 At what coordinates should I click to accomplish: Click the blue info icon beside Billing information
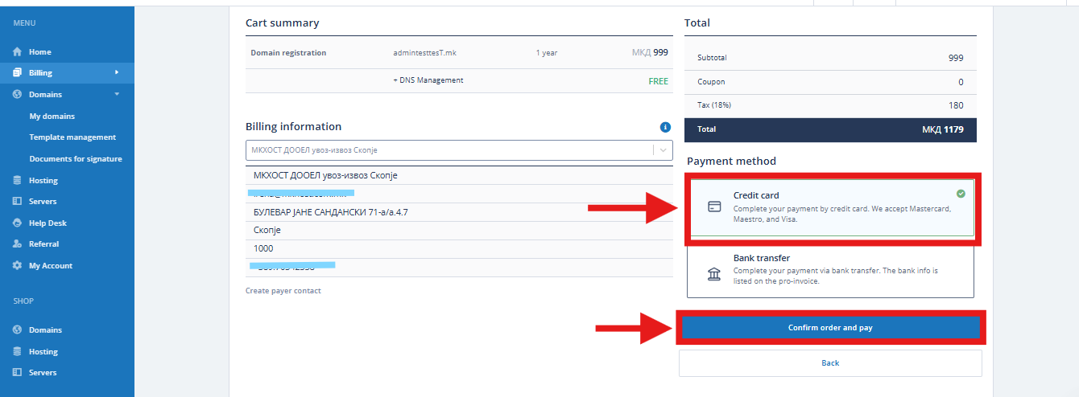(665, 127)
